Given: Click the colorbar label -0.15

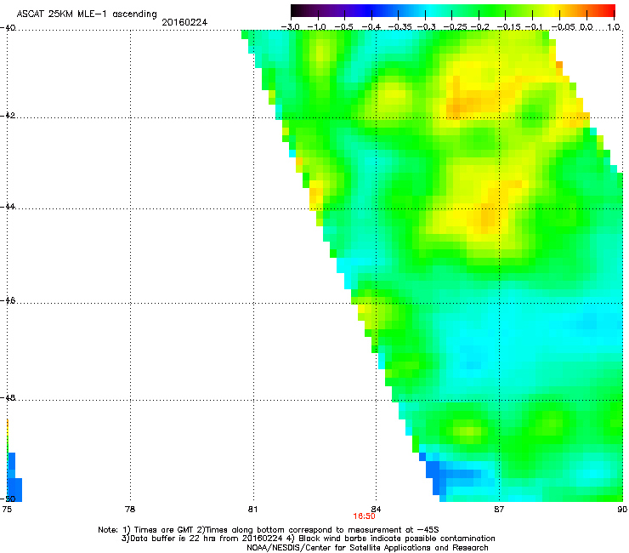Looking at the screenshot, I should click(508, 27).
